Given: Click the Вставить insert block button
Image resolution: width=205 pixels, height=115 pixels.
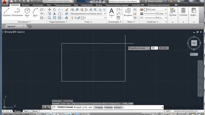Looking at the screenshot, I should (128, 12).
